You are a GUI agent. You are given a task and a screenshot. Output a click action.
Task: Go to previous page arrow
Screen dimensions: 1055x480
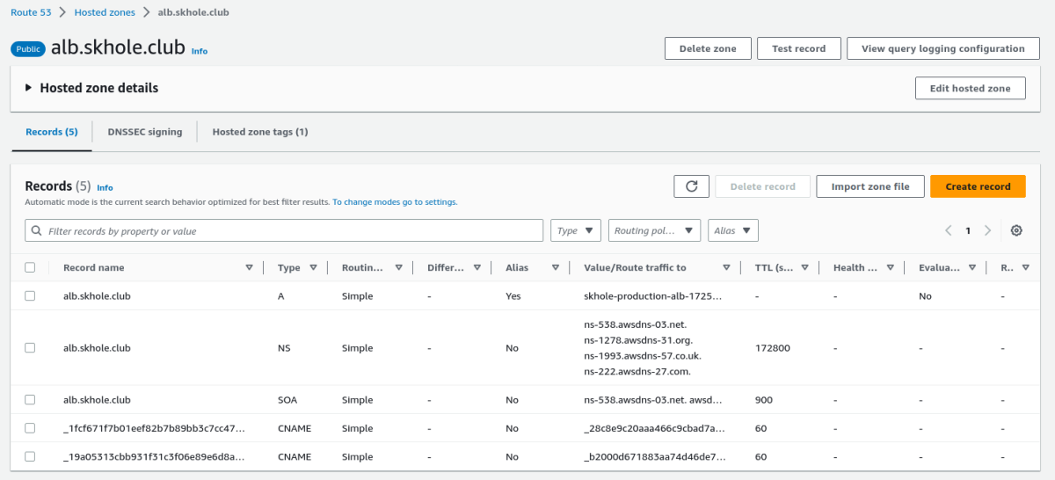[x=949, y=230]
